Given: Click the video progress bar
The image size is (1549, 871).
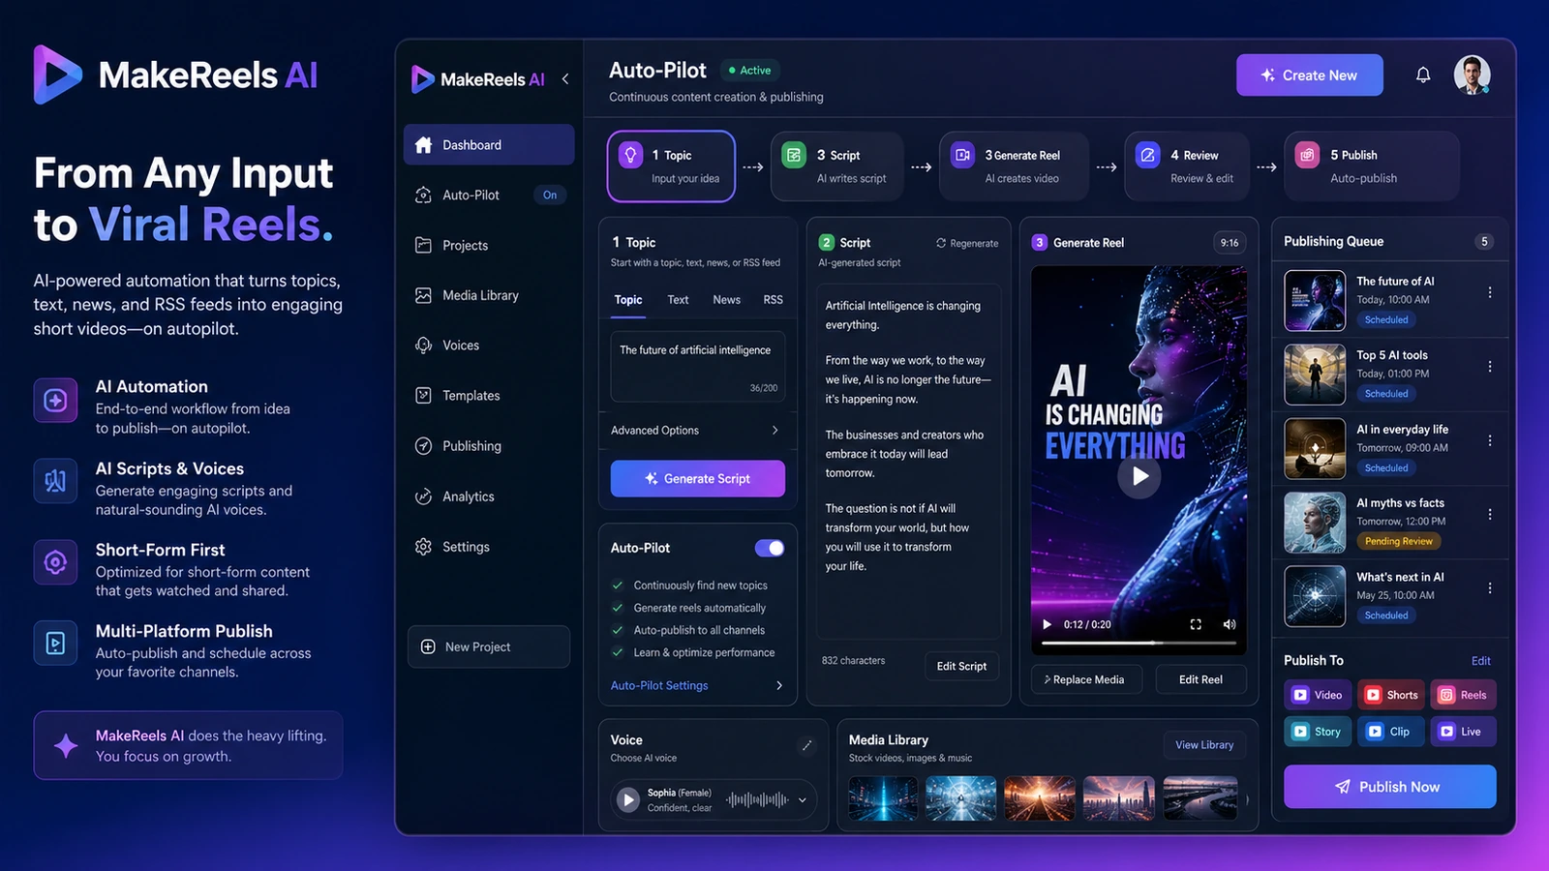Looking at the screenshot, I should [1139, 643].
